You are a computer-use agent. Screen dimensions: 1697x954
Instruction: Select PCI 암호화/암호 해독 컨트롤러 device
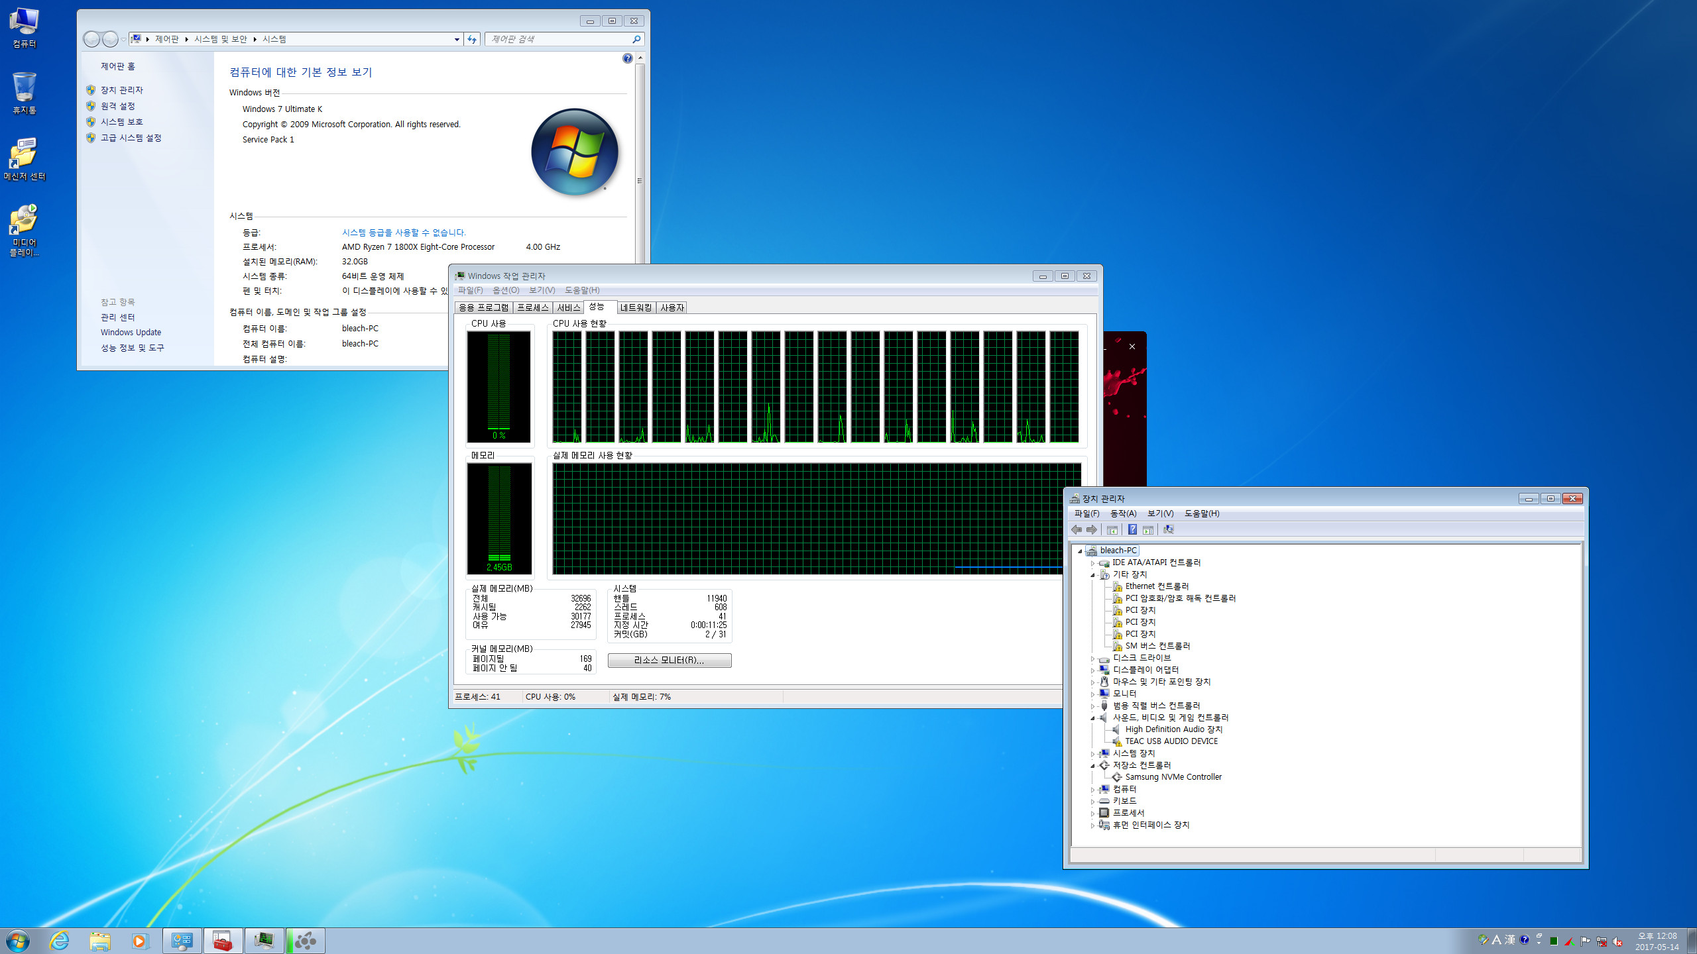[1180, 598]
